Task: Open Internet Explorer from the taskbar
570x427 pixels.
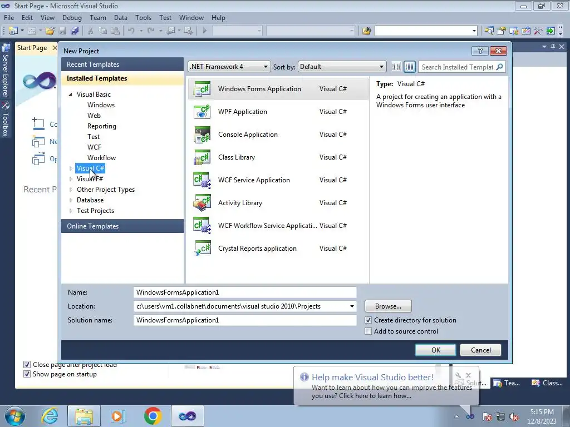Action: (x=50, y=416)
